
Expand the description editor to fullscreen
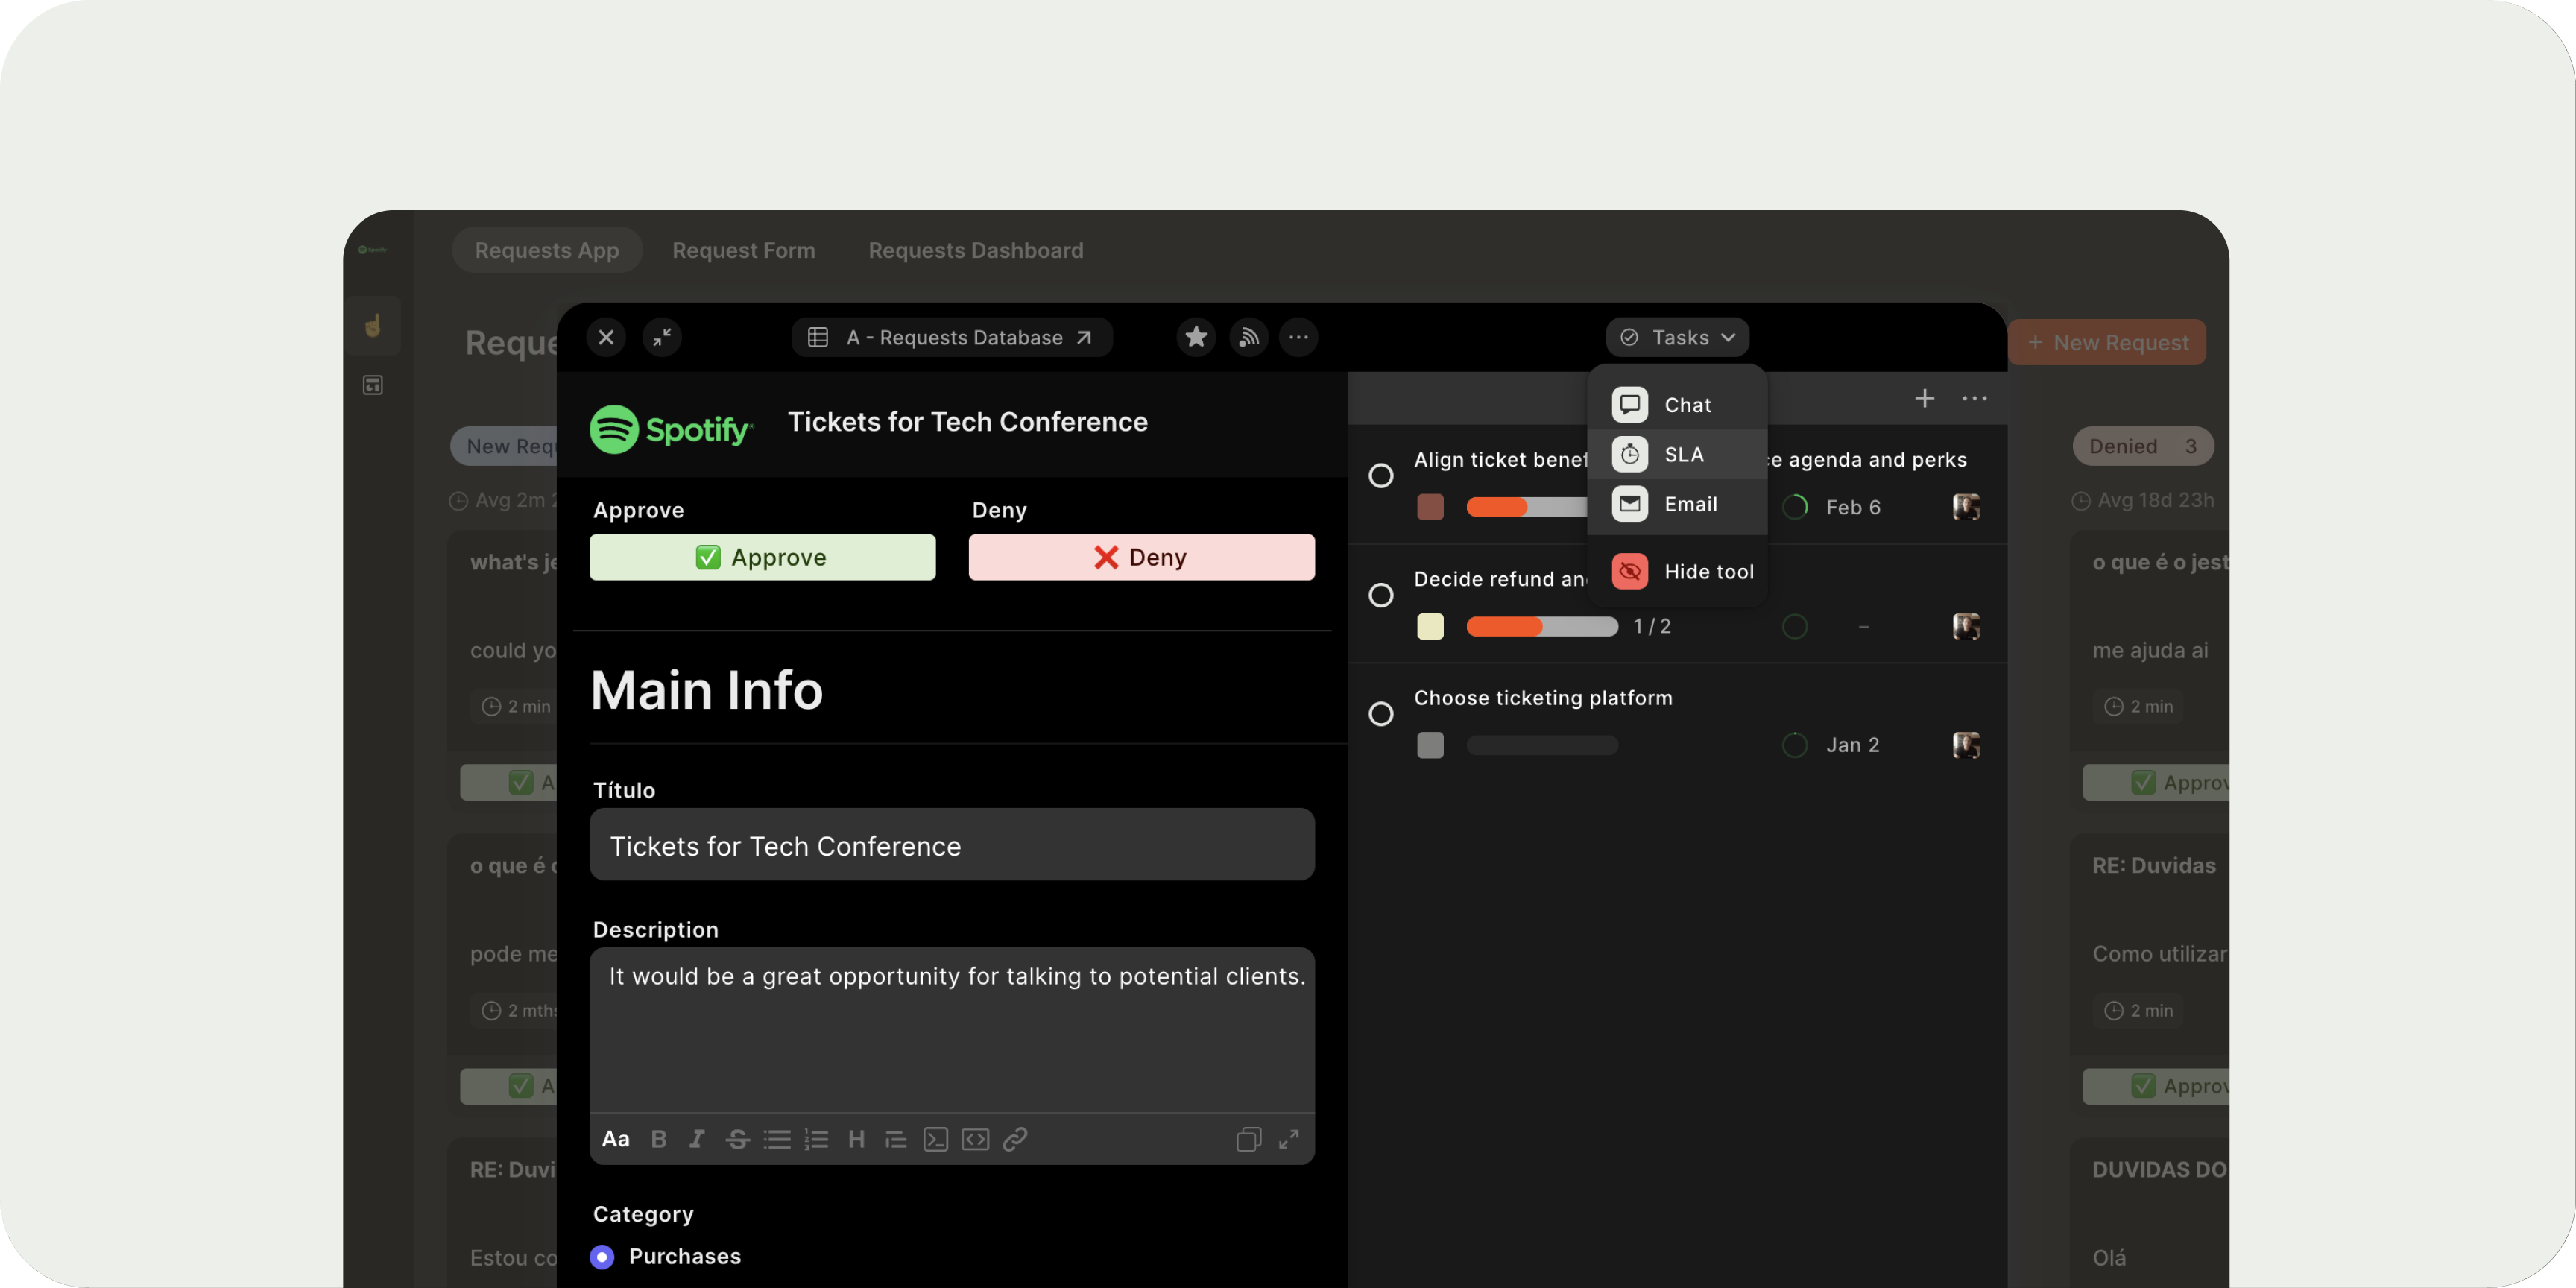click(x=1288, y=1139)
